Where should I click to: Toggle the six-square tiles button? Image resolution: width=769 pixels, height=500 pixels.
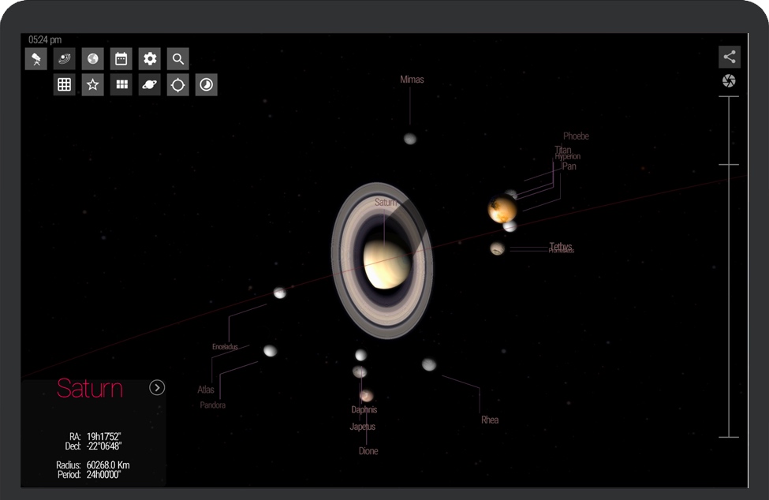(x=121, y=85)
